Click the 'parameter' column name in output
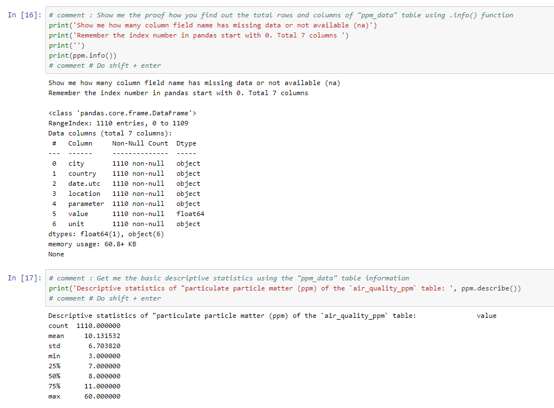Viewport: 554px width, 408px height. 86,204
